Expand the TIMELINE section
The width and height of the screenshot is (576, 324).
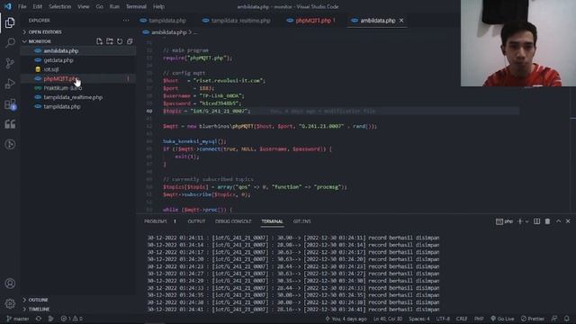39,310
